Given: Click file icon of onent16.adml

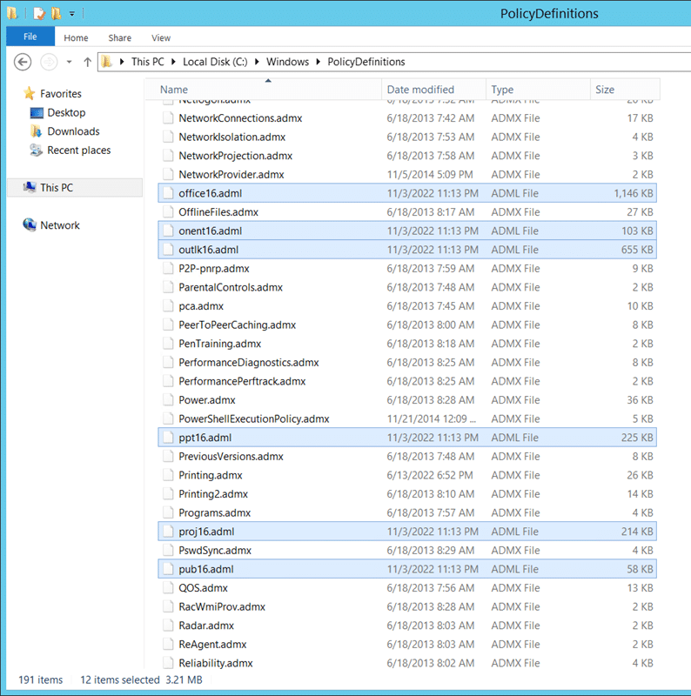Looking at the screenshot, I should click(168, 231).
